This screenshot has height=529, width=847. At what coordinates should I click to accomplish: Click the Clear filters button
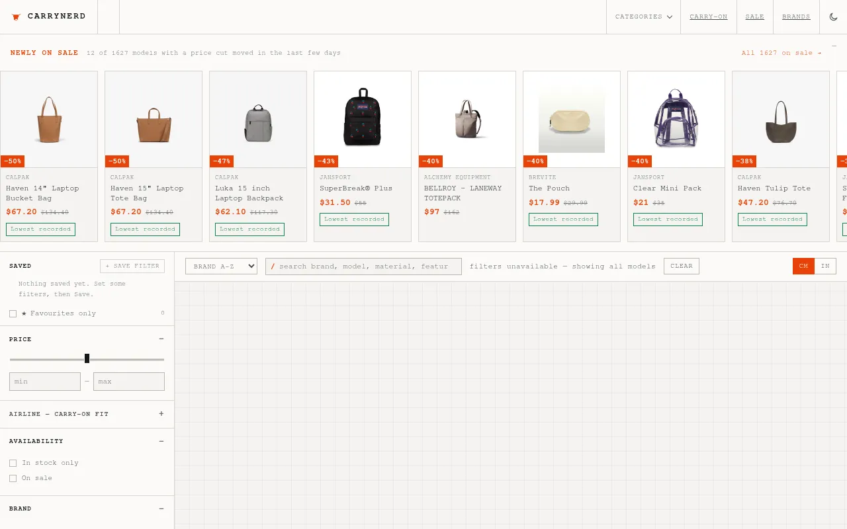[682, 266]
